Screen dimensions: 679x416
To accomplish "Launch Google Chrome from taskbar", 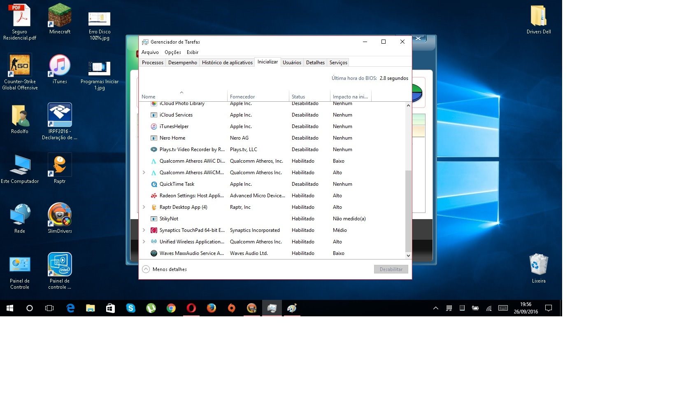I will point(171,308).
